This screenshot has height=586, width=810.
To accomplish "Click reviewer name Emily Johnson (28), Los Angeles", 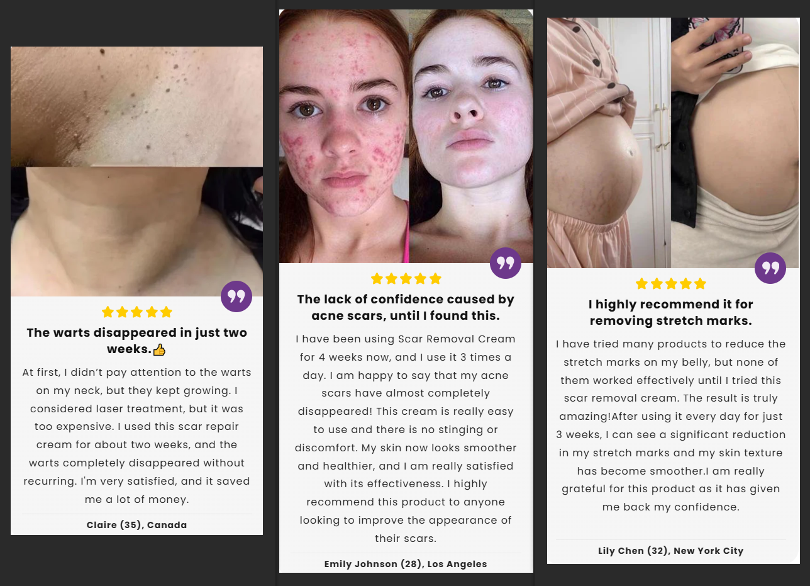I will 406,564.
